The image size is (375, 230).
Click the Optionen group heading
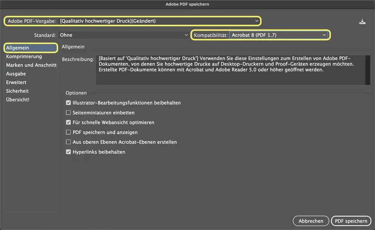pos(76,93)
